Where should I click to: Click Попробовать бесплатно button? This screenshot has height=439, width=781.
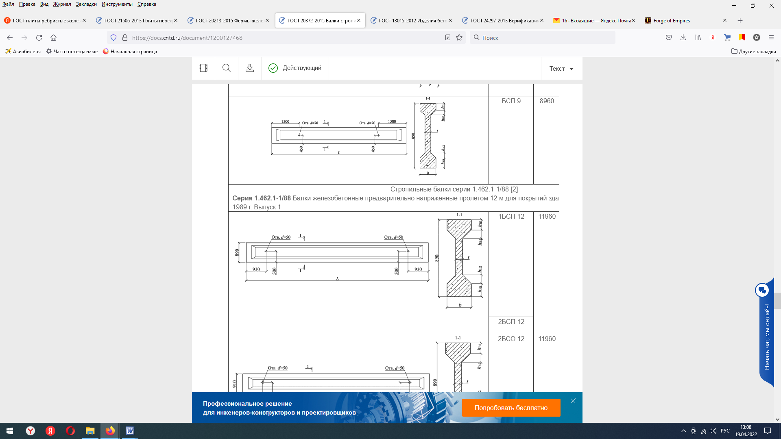511,408
